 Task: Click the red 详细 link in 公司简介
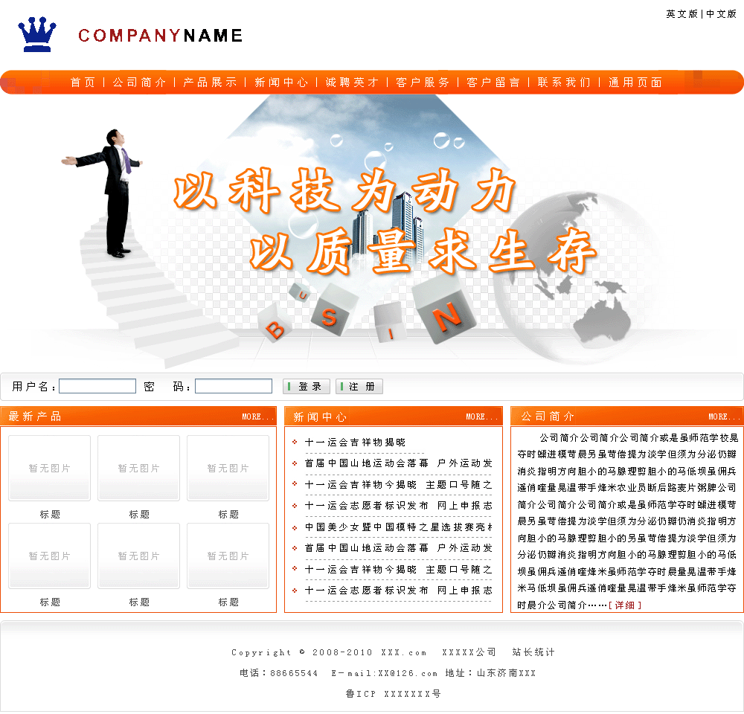click(625, 605)
